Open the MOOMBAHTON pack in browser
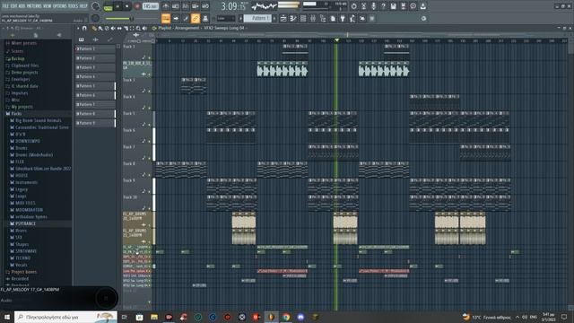This screenshot has height=323, width=574. (29, 210)
